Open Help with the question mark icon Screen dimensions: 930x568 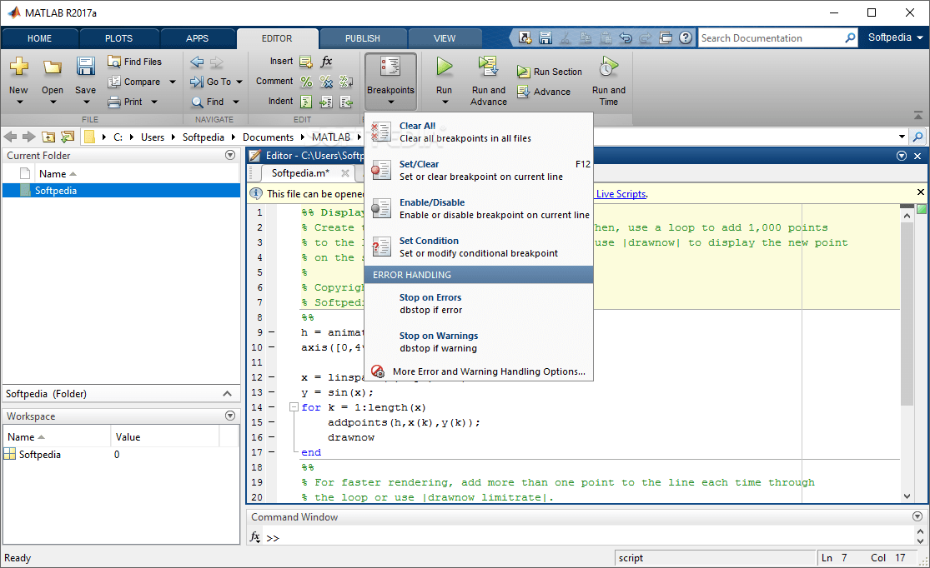tap(685, 38)
